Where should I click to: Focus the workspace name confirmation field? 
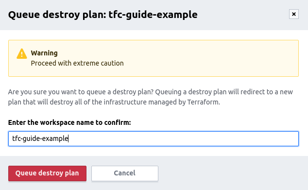154,138
